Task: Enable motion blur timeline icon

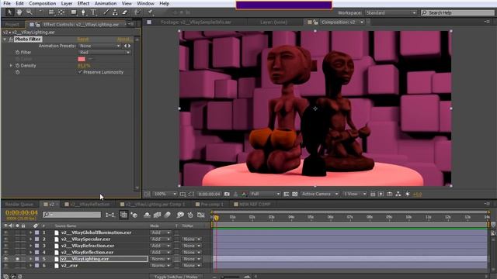Action: pos(168,215)
